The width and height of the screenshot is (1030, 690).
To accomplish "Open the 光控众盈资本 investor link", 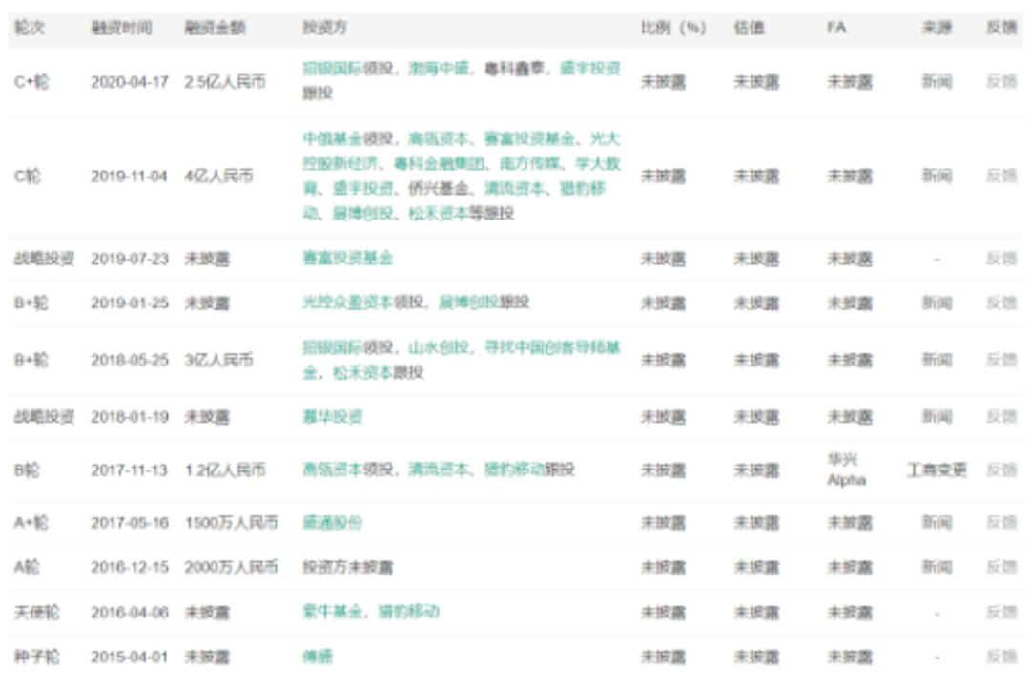I will [347, 303].
